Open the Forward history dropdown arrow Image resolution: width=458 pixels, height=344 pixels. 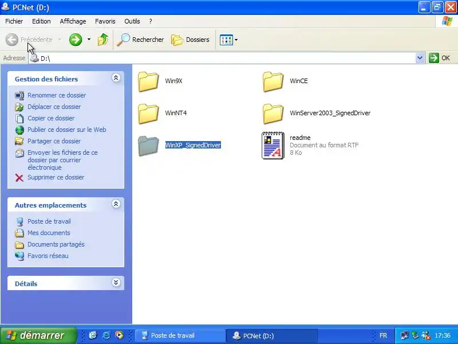click(x=89, y=40)
